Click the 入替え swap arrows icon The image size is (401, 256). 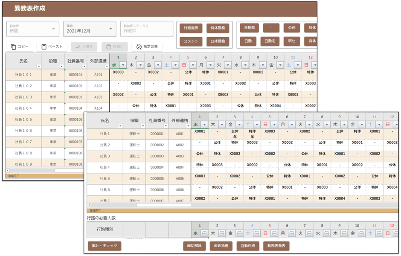click(77, 47)
